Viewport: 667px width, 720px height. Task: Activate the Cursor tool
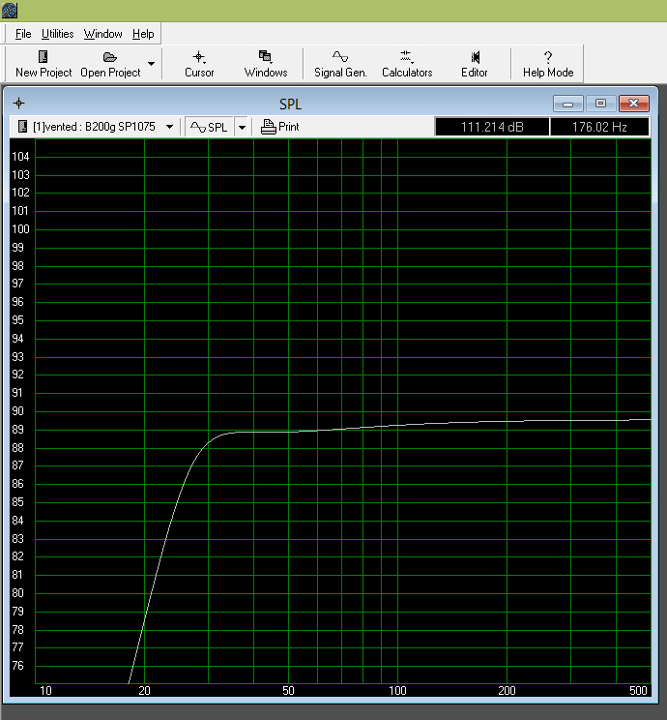[x=199, y=64]
